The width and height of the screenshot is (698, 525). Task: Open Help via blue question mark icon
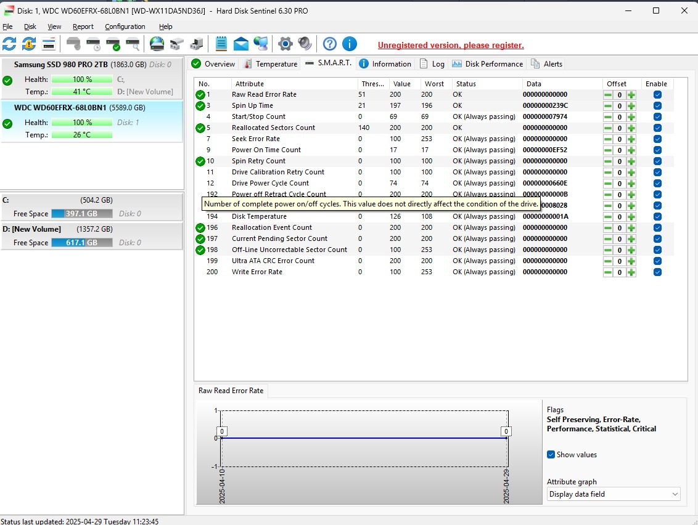pos(330,44)
